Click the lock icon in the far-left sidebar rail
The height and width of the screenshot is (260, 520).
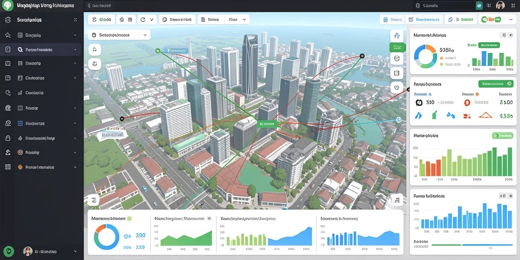[8, 138]
